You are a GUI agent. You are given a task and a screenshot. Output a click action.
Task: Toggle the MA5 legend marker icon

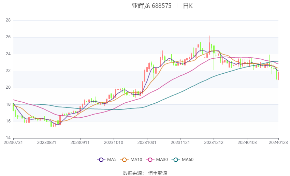[101, 160]
